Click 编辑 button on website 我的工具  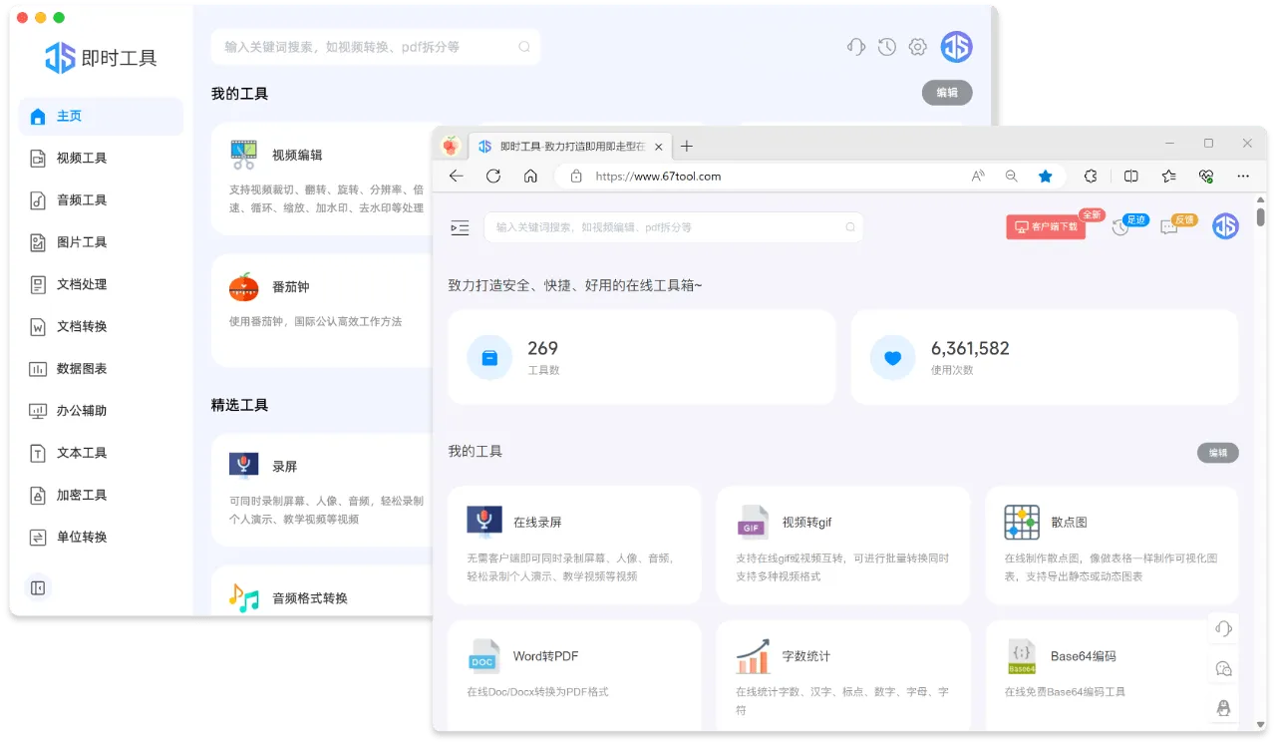click(1218, 453)
